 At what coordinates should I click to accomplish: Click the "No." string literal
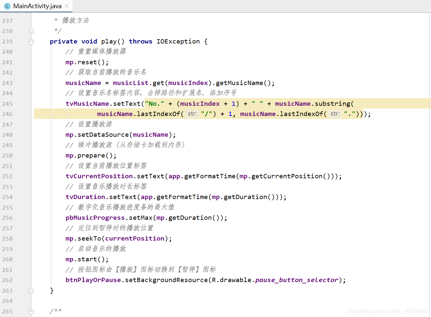[x=155, y=104]
